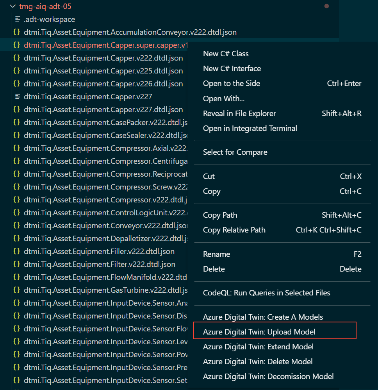Select Cut from context menu
378x390 pixels.
pyautogui.click(x=282, y=176)
